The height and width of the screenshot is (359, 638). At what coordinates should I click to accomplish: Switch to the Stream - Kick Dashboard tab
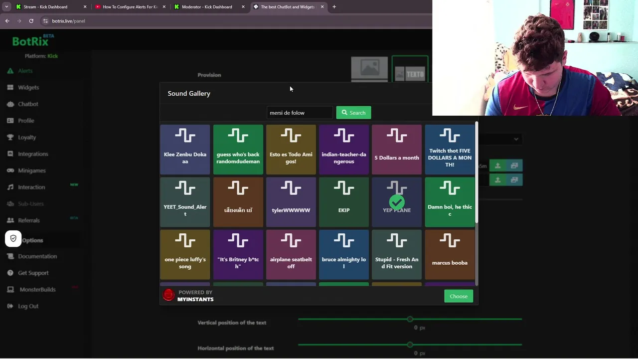click(x=50, y=7)
